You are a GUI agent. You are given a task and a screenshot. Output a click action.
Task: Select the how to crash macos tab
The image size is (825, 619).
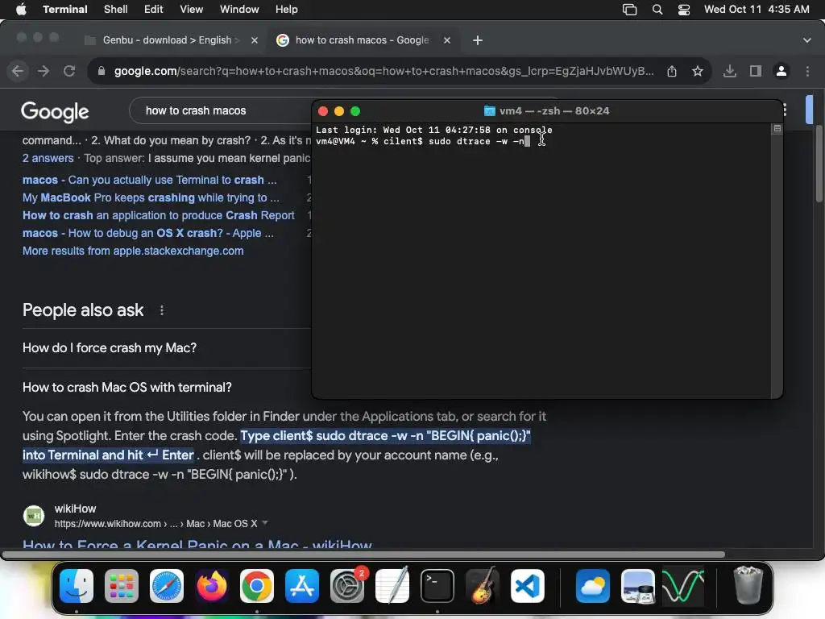(362, 40)
